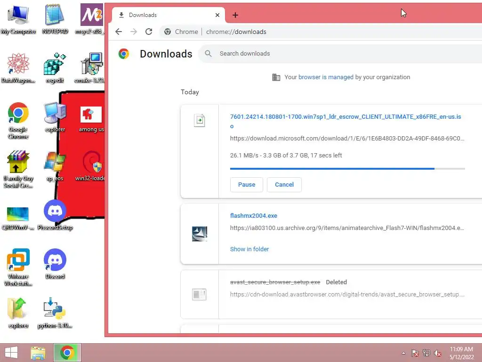Open the xp_eos desktop icon

coord(55,166)
